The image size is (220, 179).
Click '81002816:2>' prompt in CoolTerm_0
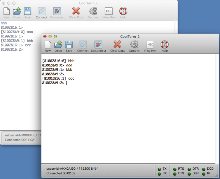coord(12,50)
